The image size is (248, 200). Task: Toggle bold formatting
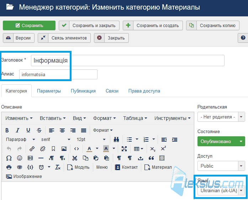[x=7, y=130]
